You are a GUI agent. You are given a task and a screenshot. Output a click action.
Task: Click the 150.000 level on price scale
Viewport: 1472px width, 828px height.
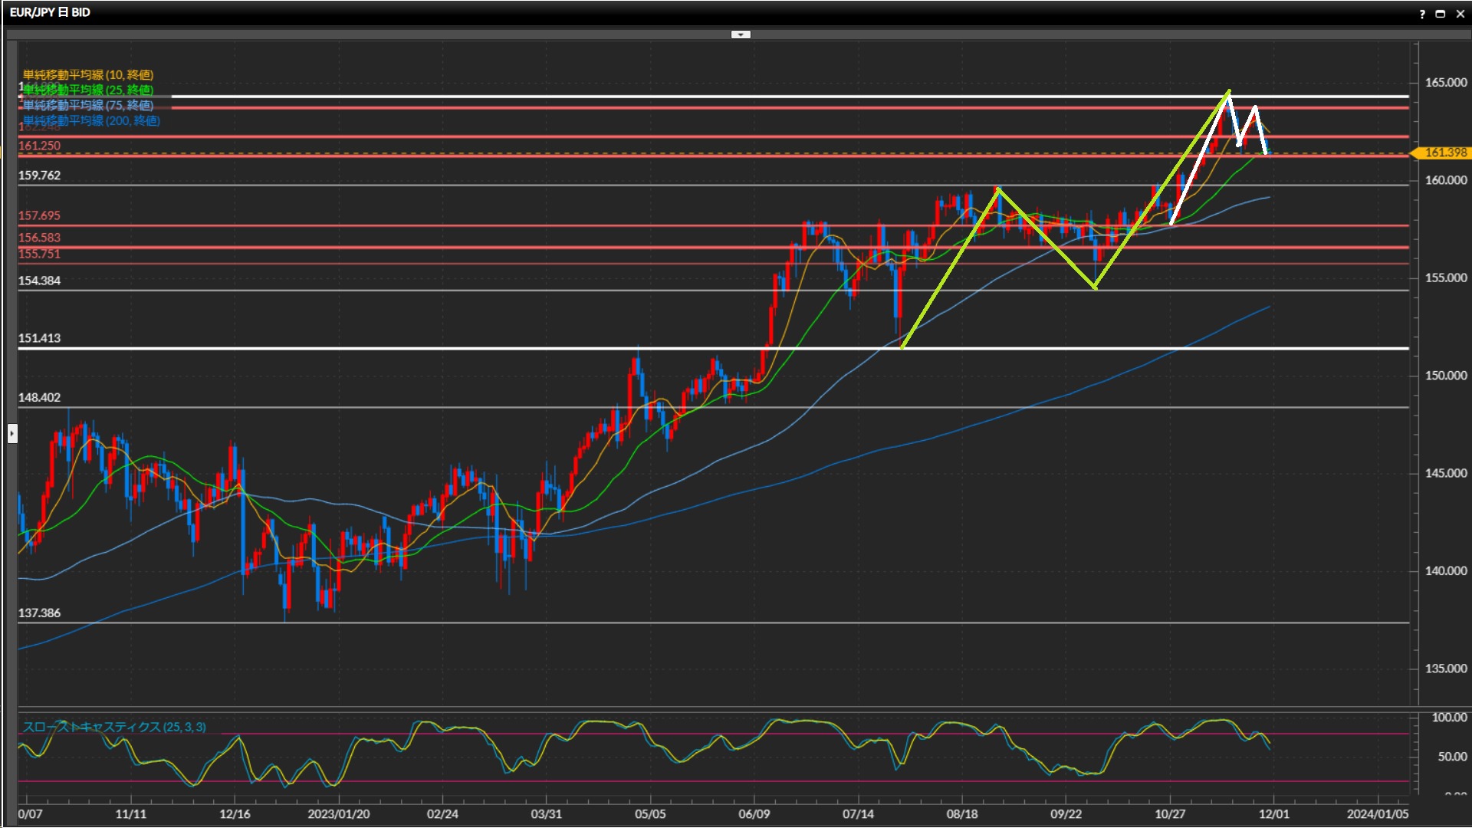click(1445, 376)
